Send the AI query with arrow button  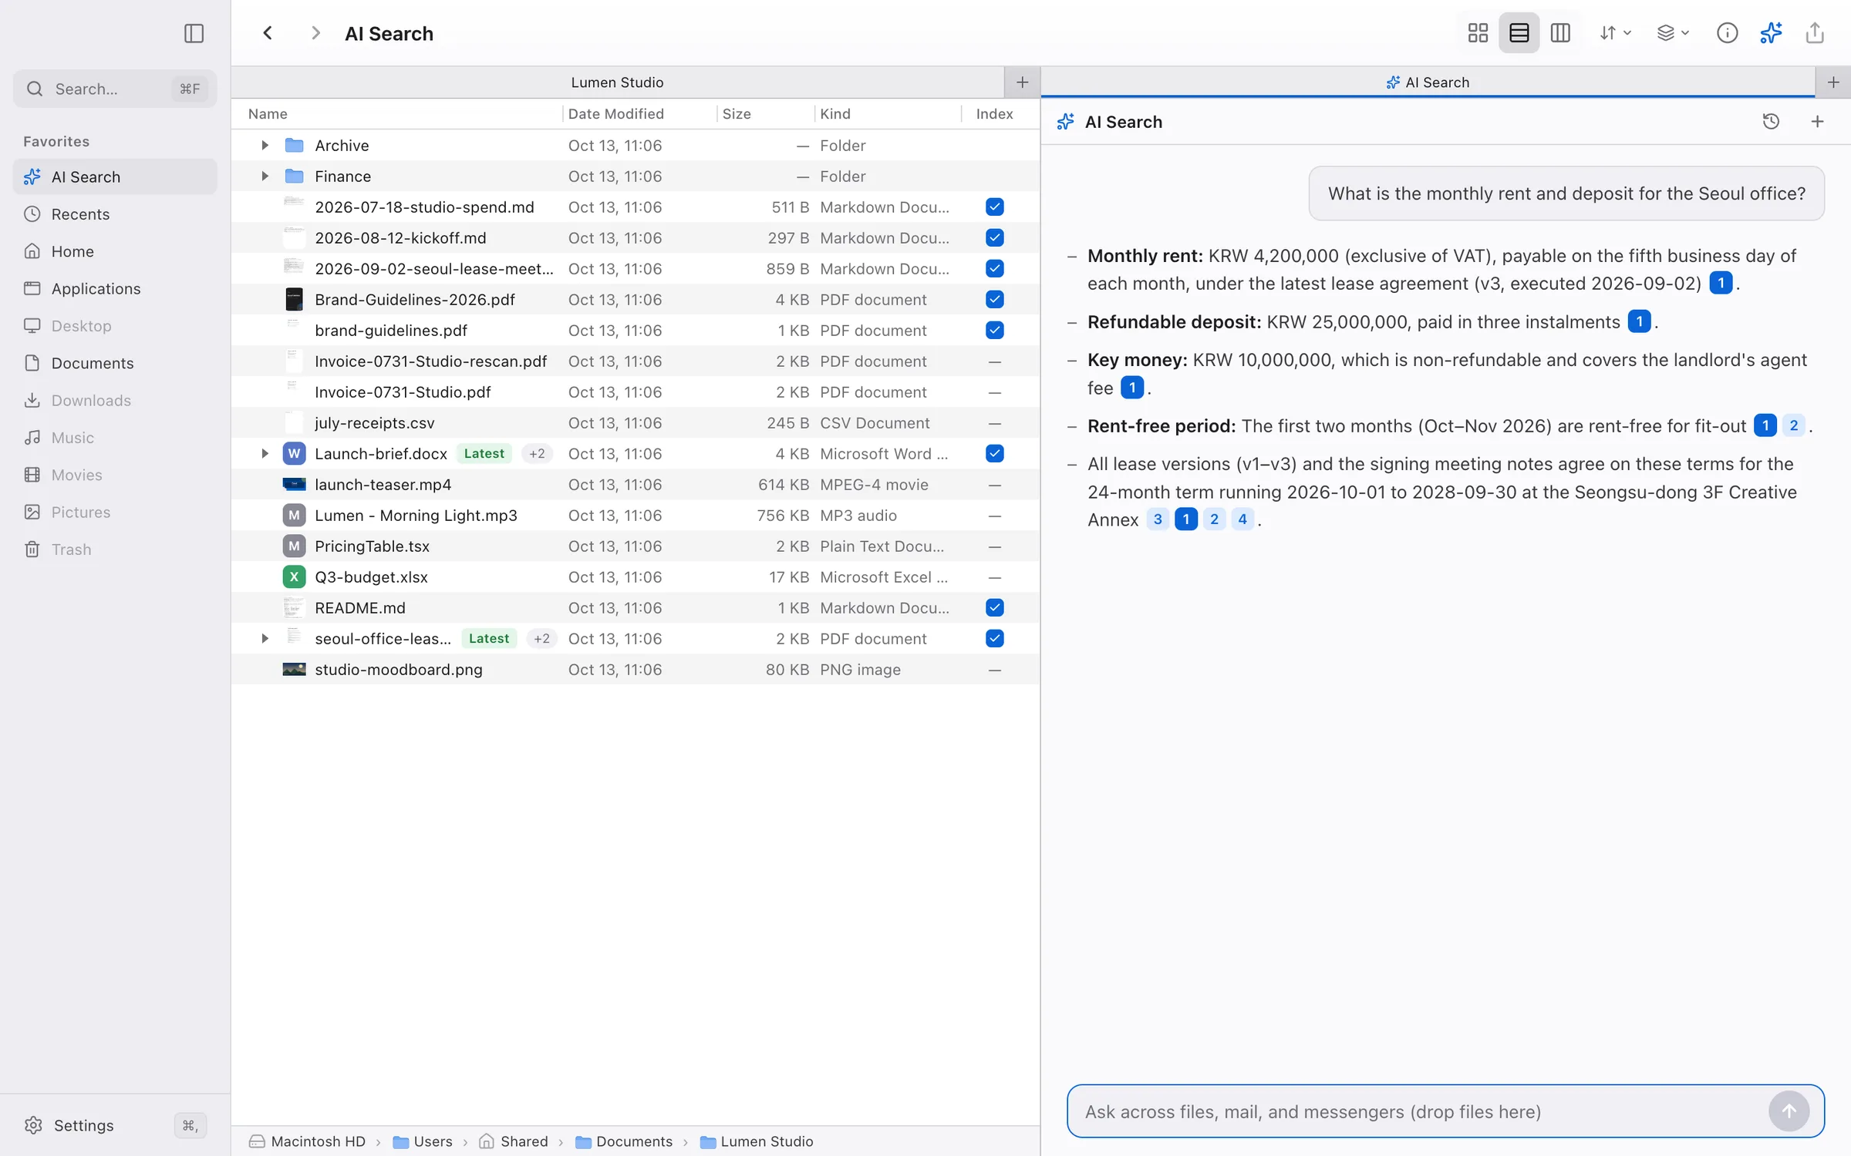(x=1789, y=1111)
